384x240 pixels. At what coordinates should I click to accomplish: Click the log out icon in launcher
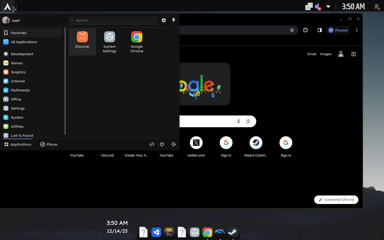(x=174, y=144)
